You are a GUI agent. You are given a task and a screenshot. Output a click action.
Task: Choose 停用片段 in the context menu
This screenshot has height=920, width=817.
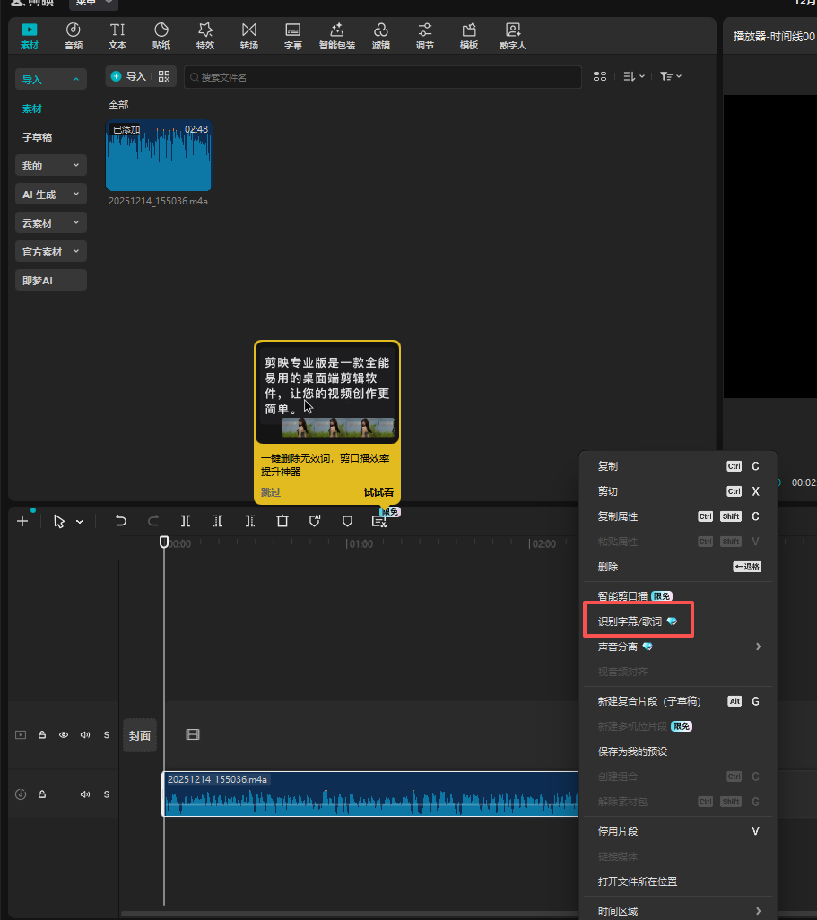pyautogui.click(x=678, y=831)
